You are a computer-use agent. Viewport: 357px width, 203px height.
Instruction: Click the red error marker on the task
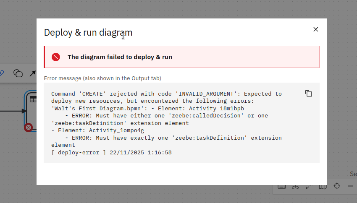click(x=29, y=127)
